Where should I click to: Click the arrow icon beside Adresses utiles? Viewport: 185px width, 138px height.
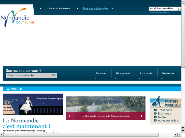(155, 120)
